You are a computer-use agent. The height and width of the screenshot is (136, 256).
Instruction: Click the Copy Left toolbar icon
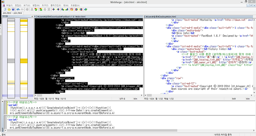(58, 10)
